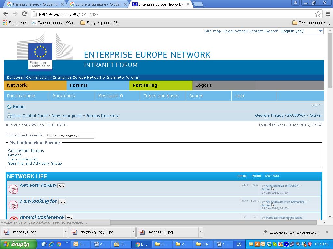This screenshot has width=333, height=249.
Task: Click the show desktop quick launch icon
Action: coord(44,244)
